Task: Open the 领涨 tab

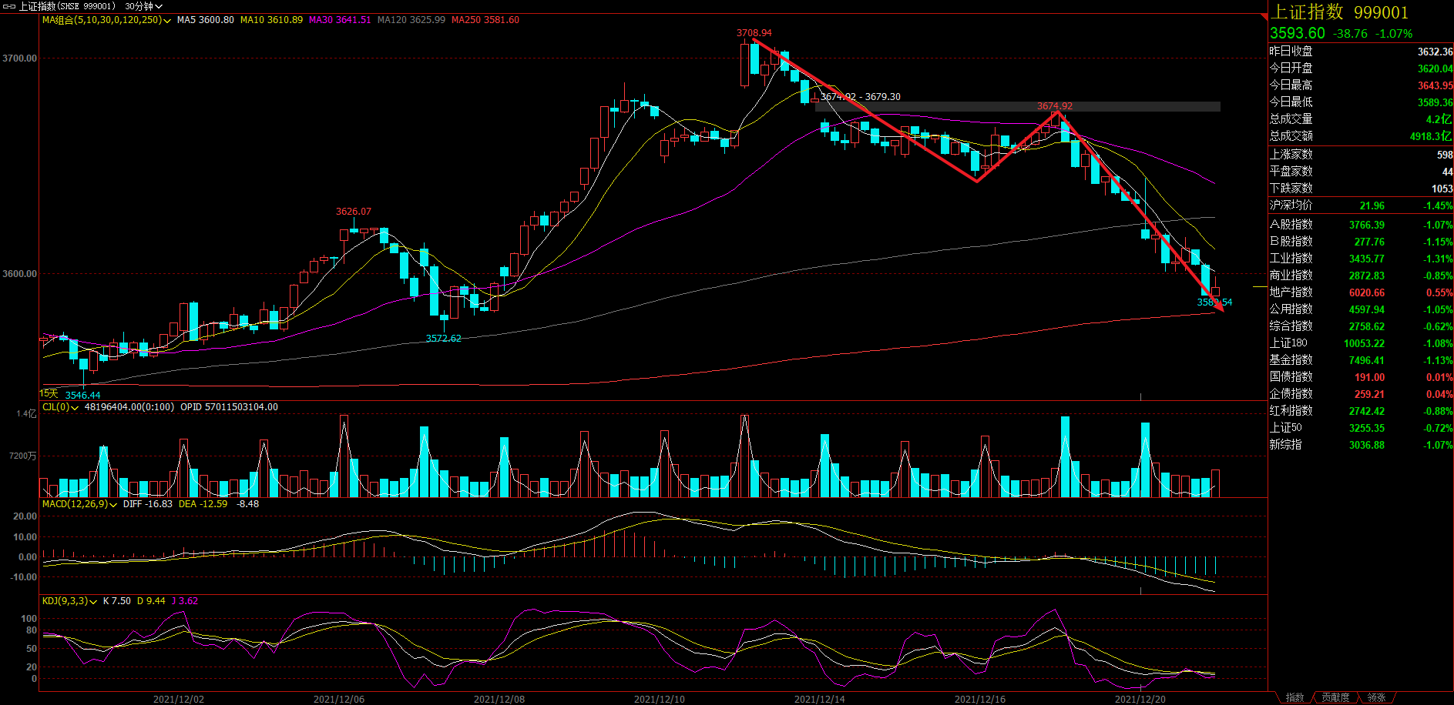Action: pos(1376,697)
